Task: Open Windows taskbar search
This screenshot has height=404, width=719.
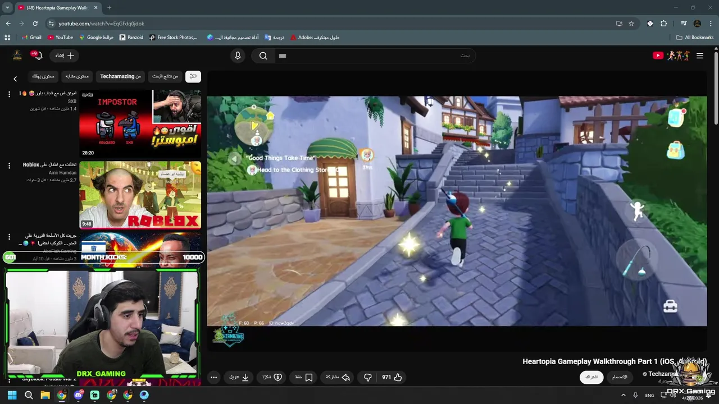Action: 29,395
